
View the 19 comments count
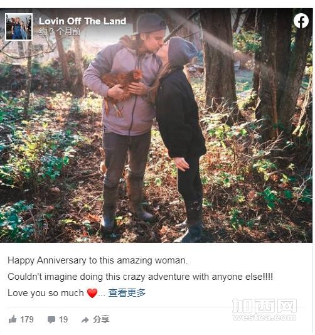[63, 319]
